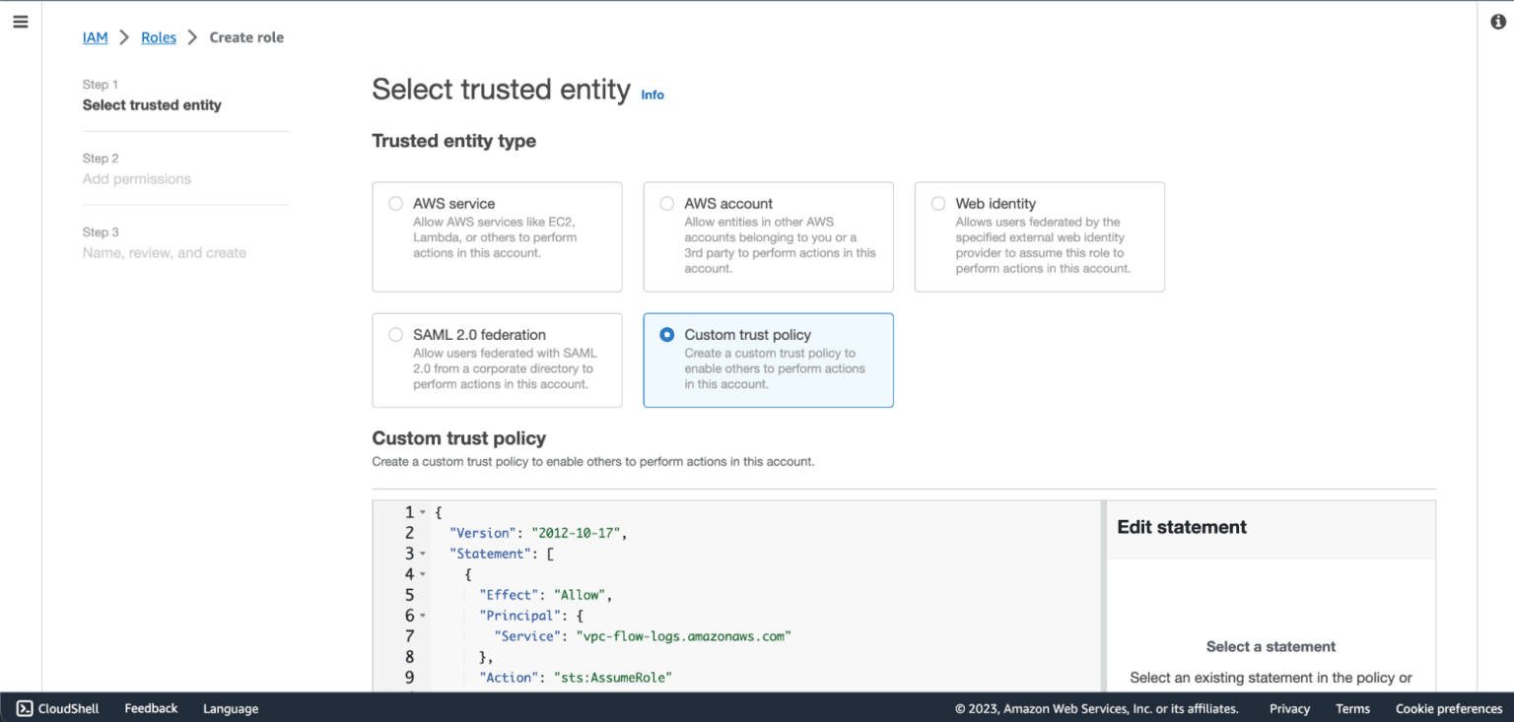Screen dimensions: 1514x722
Task: Open Cookie preferences in the footer
Action: click(x=1448, y=708)
